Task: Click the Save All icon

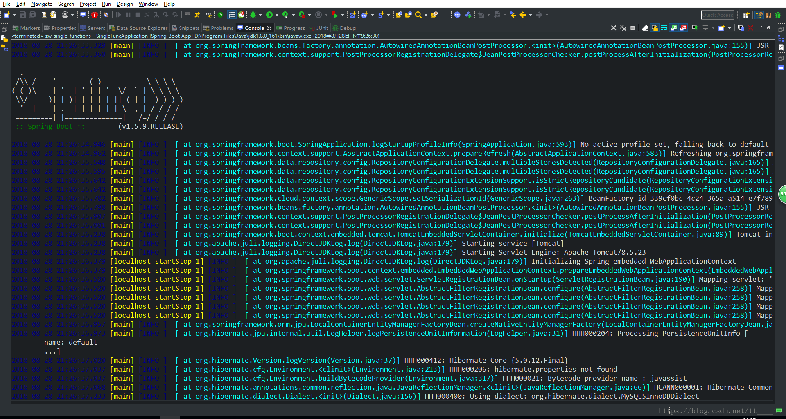Action: [32, 15]
